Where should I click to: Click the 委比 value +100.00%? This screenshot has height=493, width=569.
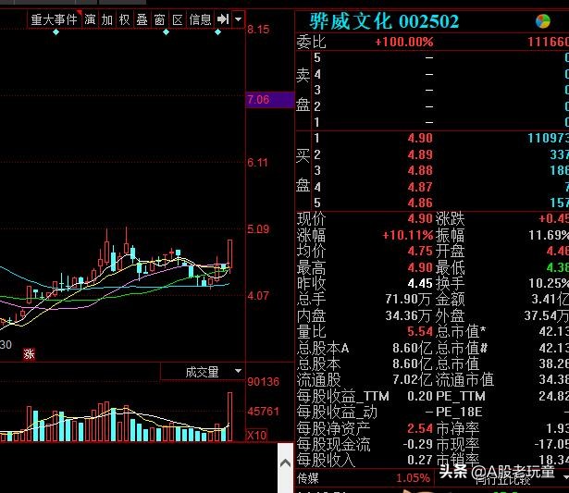[x=404, y=42]
